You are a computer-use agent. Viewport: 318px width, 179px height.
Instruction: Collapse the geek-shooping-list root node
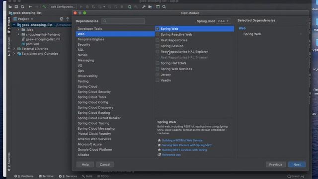(x=14, y=25)
